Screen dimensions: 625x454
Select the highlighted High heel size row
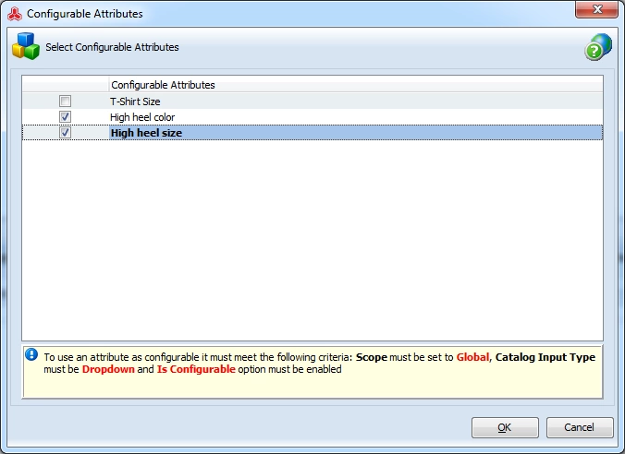point(312,133)
